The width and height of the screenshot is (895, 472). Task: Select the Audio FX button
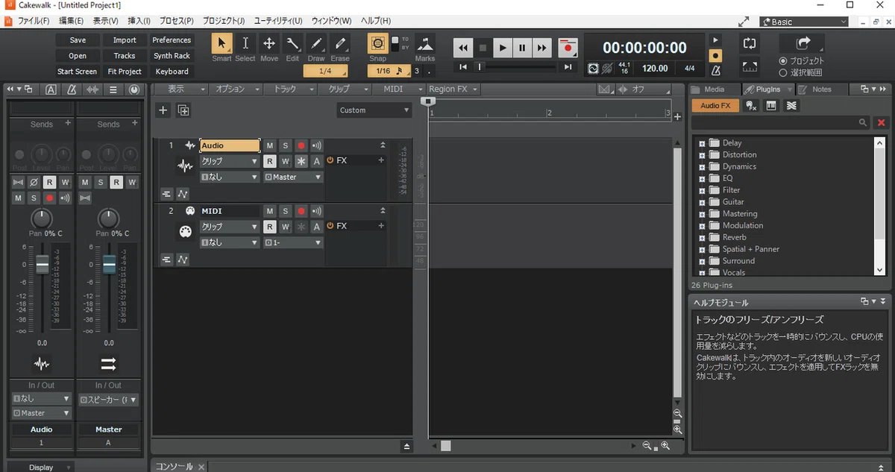715,106
